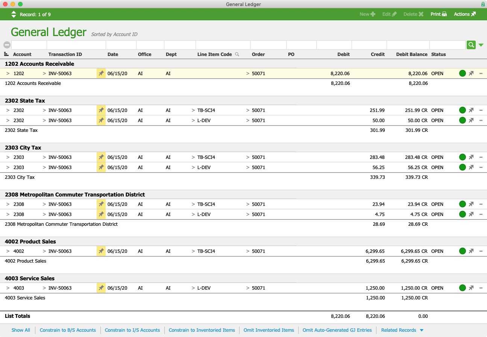487x337 pixels.
Task: Expand order 50071 chevron on 1202 row
Action: pos(248,74)
